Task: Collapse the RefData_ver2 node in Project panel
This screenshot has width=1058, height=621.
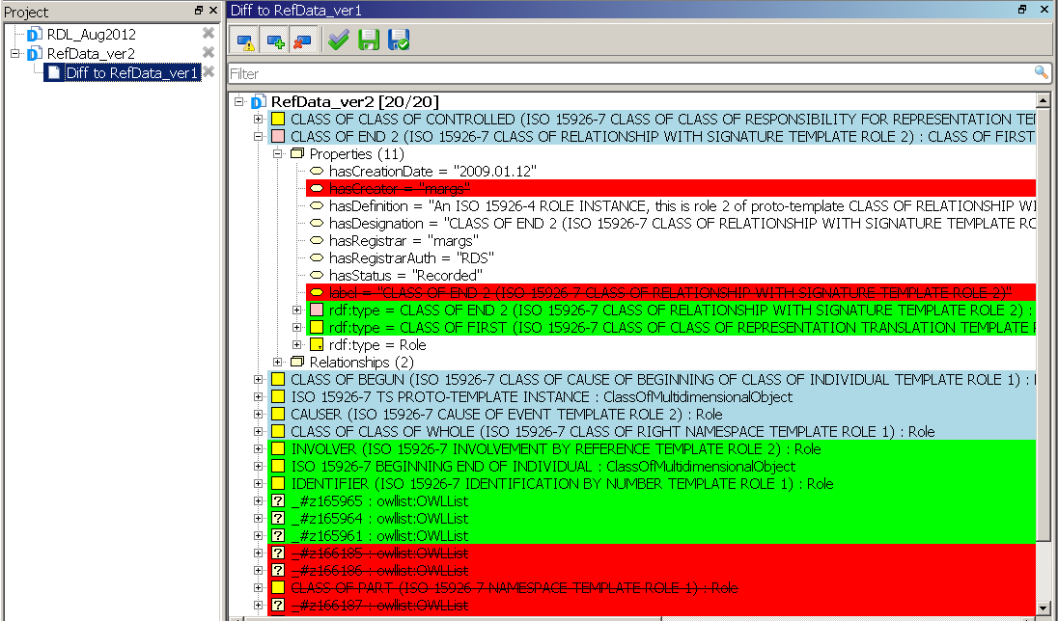Action: pyautogui.click(x=14, y=53)
